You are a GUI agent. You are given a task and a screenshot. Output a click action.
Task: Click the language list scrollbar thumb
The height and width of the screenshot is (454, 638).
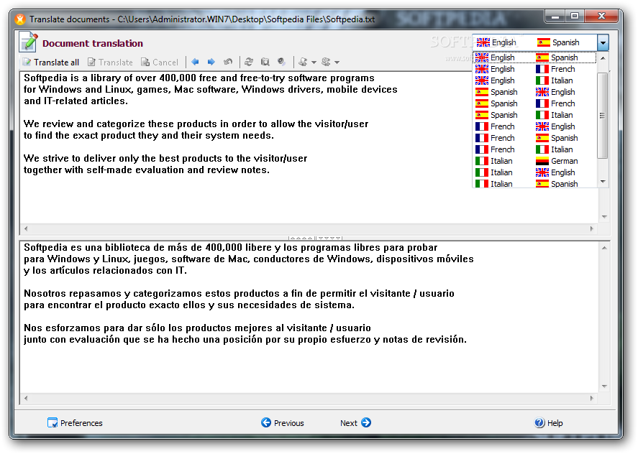pyautogui.click(x=603, y=116)
